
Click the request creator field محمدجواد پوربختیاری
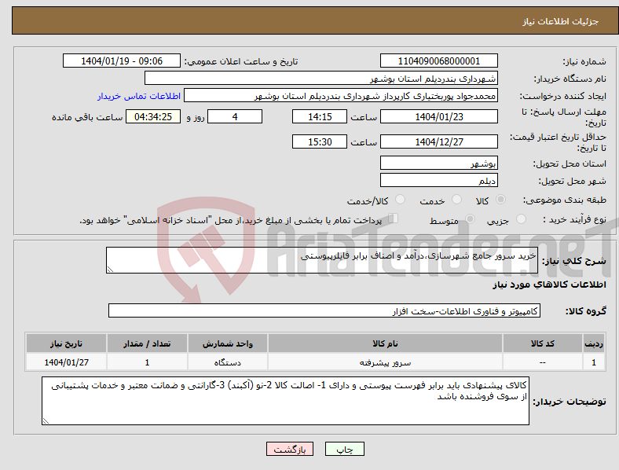click(x=341, y=96)
